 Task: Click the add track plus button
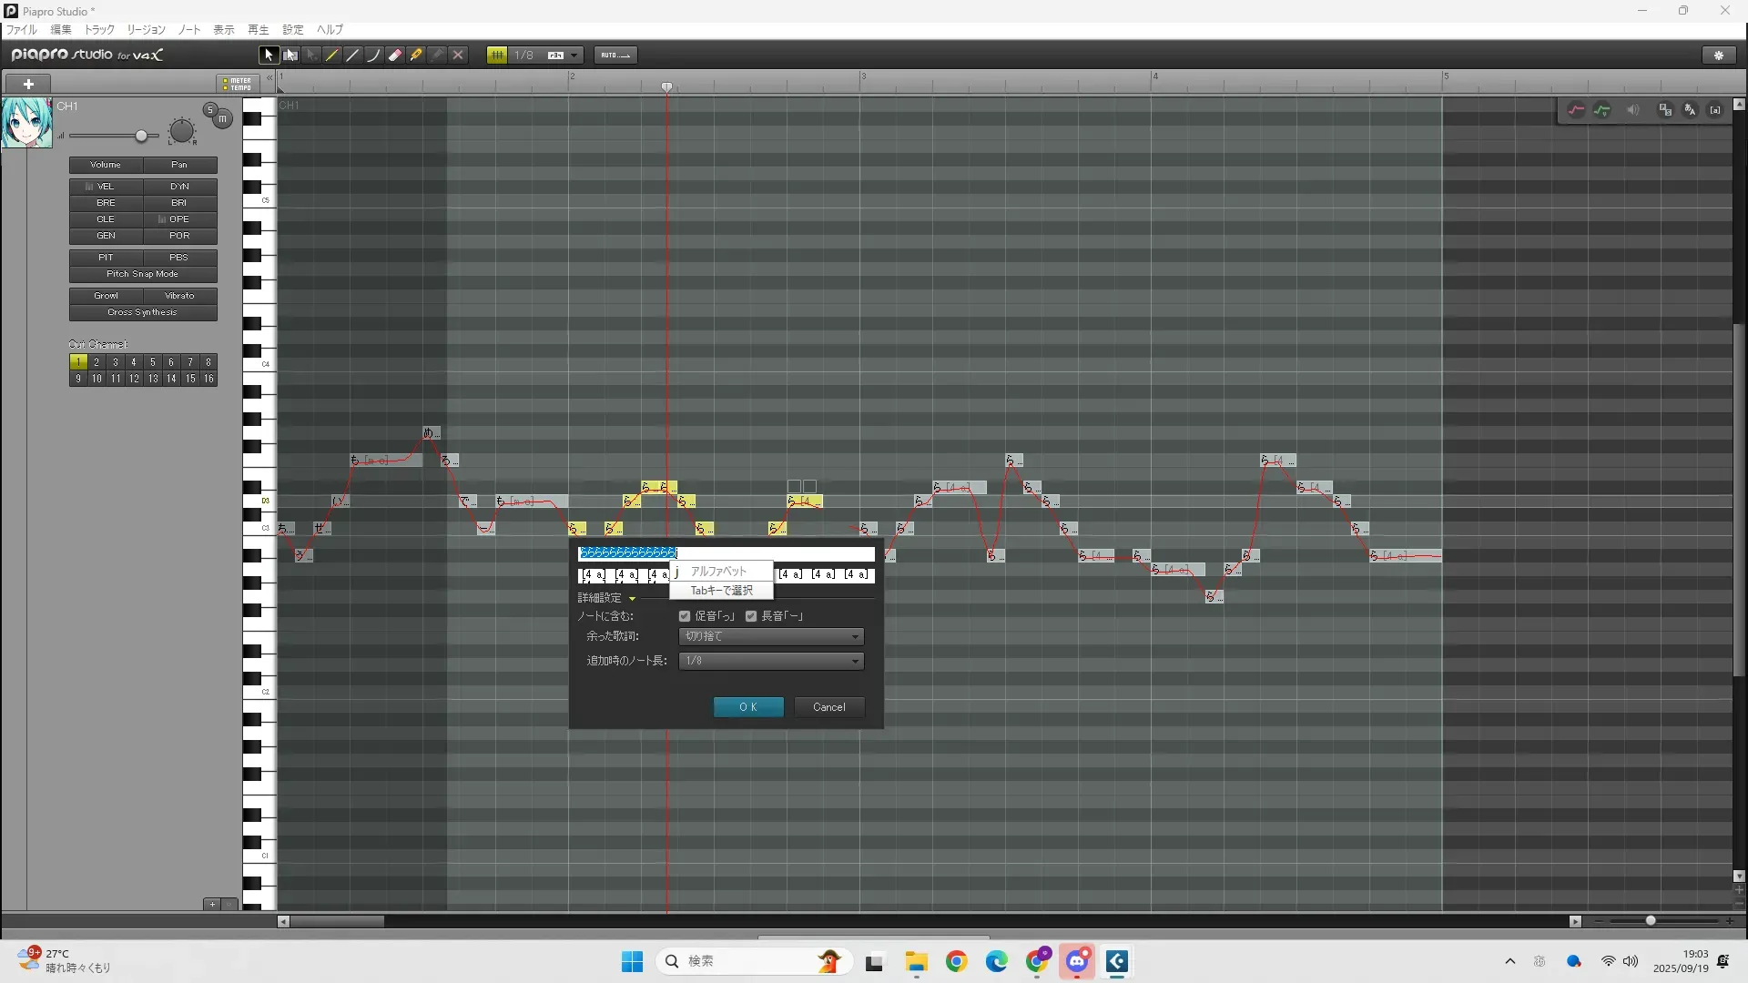28,84
